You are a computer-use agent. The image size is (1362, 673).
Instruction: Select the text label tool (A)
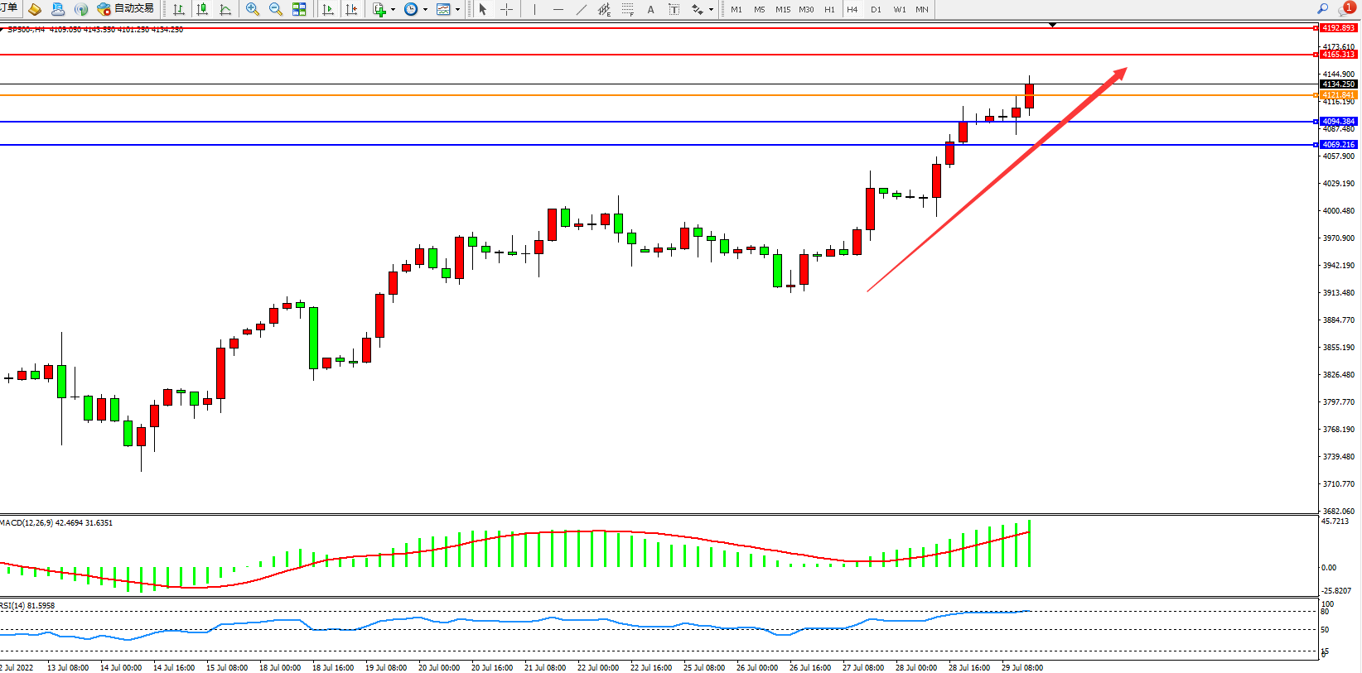click(650, 9)
